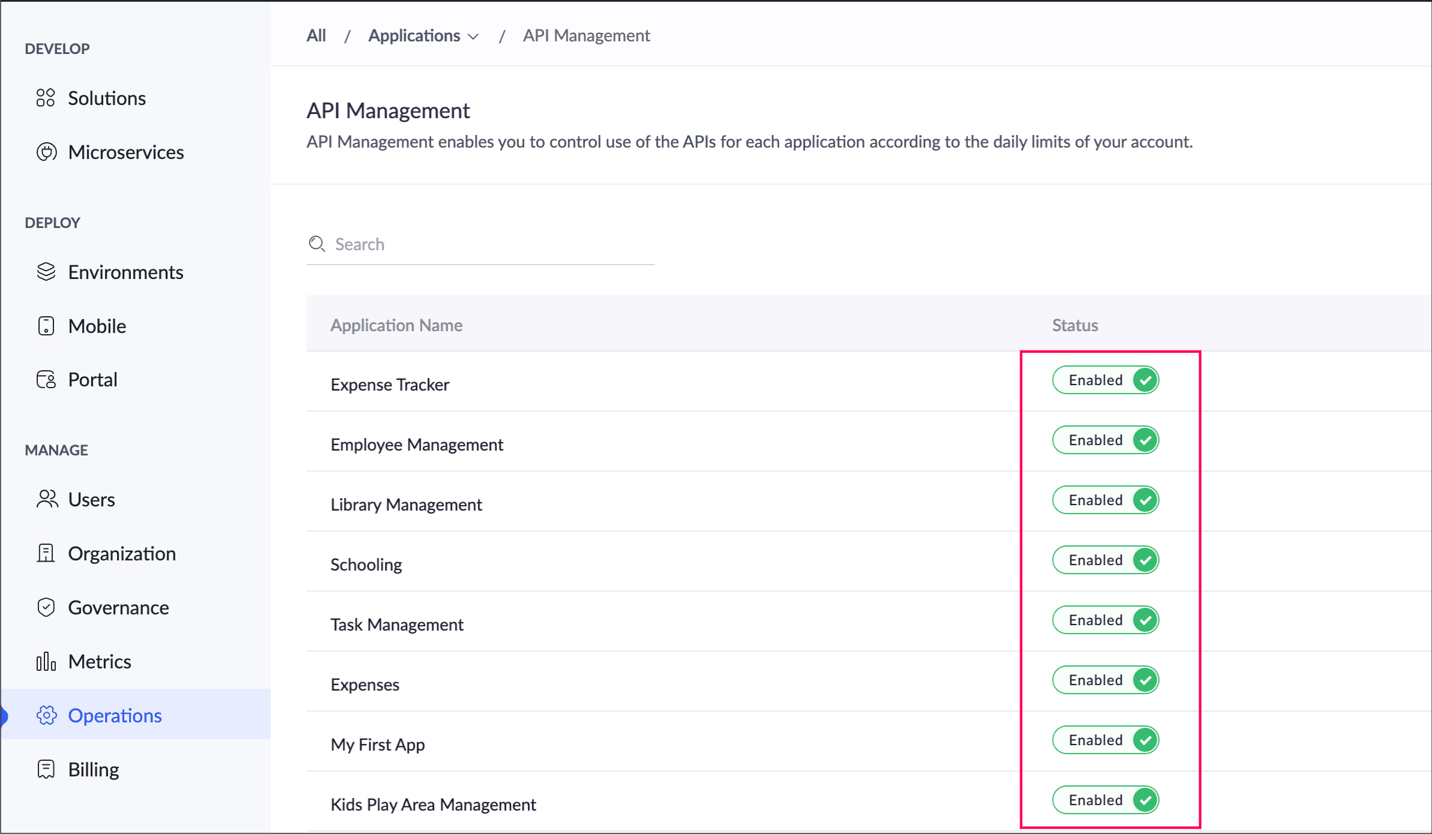Screen dimensions: 1432x834
Task: Toggle Kids Play Area Management status
Action: pos(1105,800)
